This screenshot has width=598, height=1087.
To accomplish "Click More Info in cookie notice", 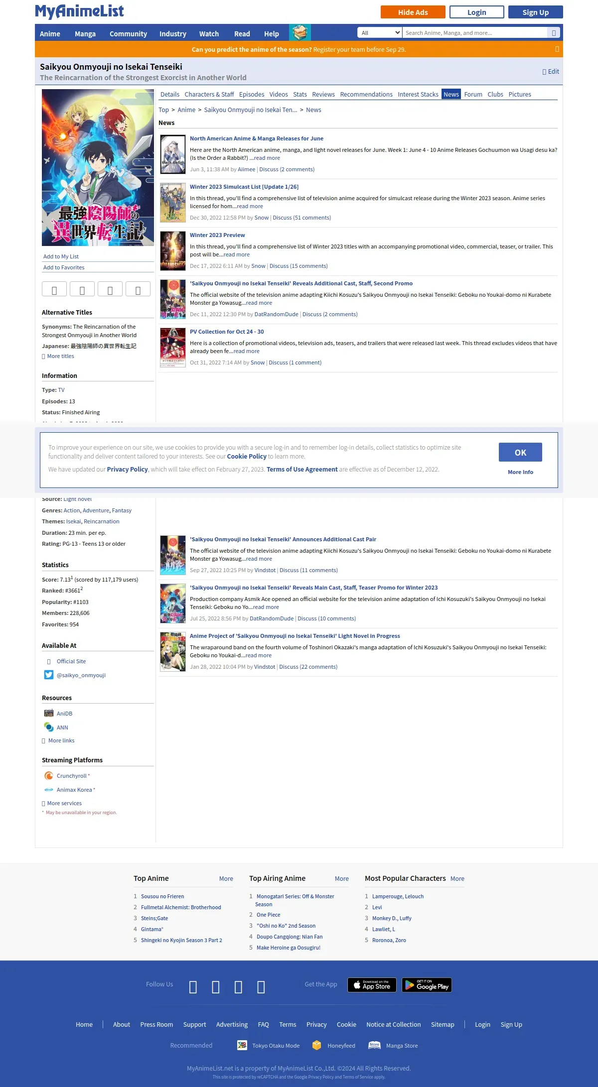I will [x=520, y=472].
